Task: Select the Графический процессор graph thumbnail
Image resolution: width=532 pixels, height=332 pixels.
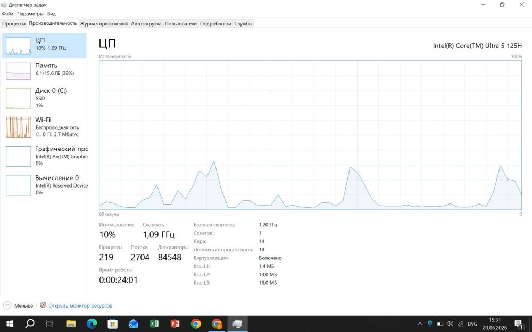Action: tap(18, 156)
